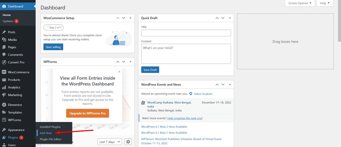Collapse the WPForms panel

[x=130, y=62]
